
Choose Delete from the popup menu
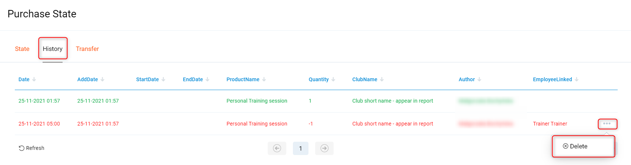575,146
